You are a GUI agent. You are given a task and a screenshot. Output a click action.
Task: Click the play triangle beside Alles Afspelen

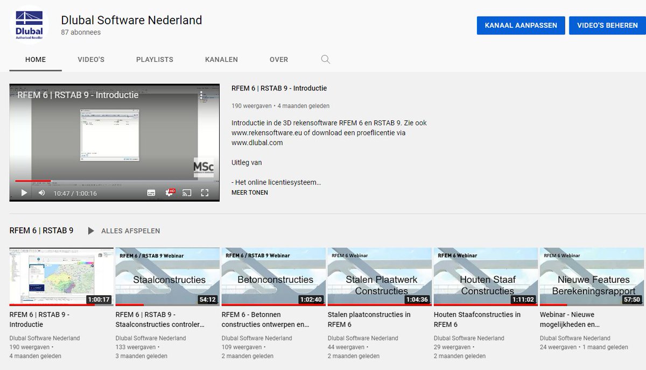[x=91, y=231]
